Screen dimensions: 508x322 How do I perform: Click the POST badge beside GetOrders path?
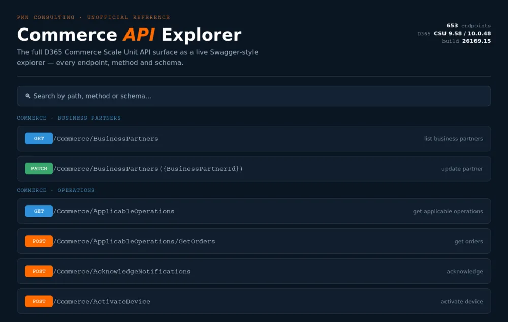tap(39, 241)
